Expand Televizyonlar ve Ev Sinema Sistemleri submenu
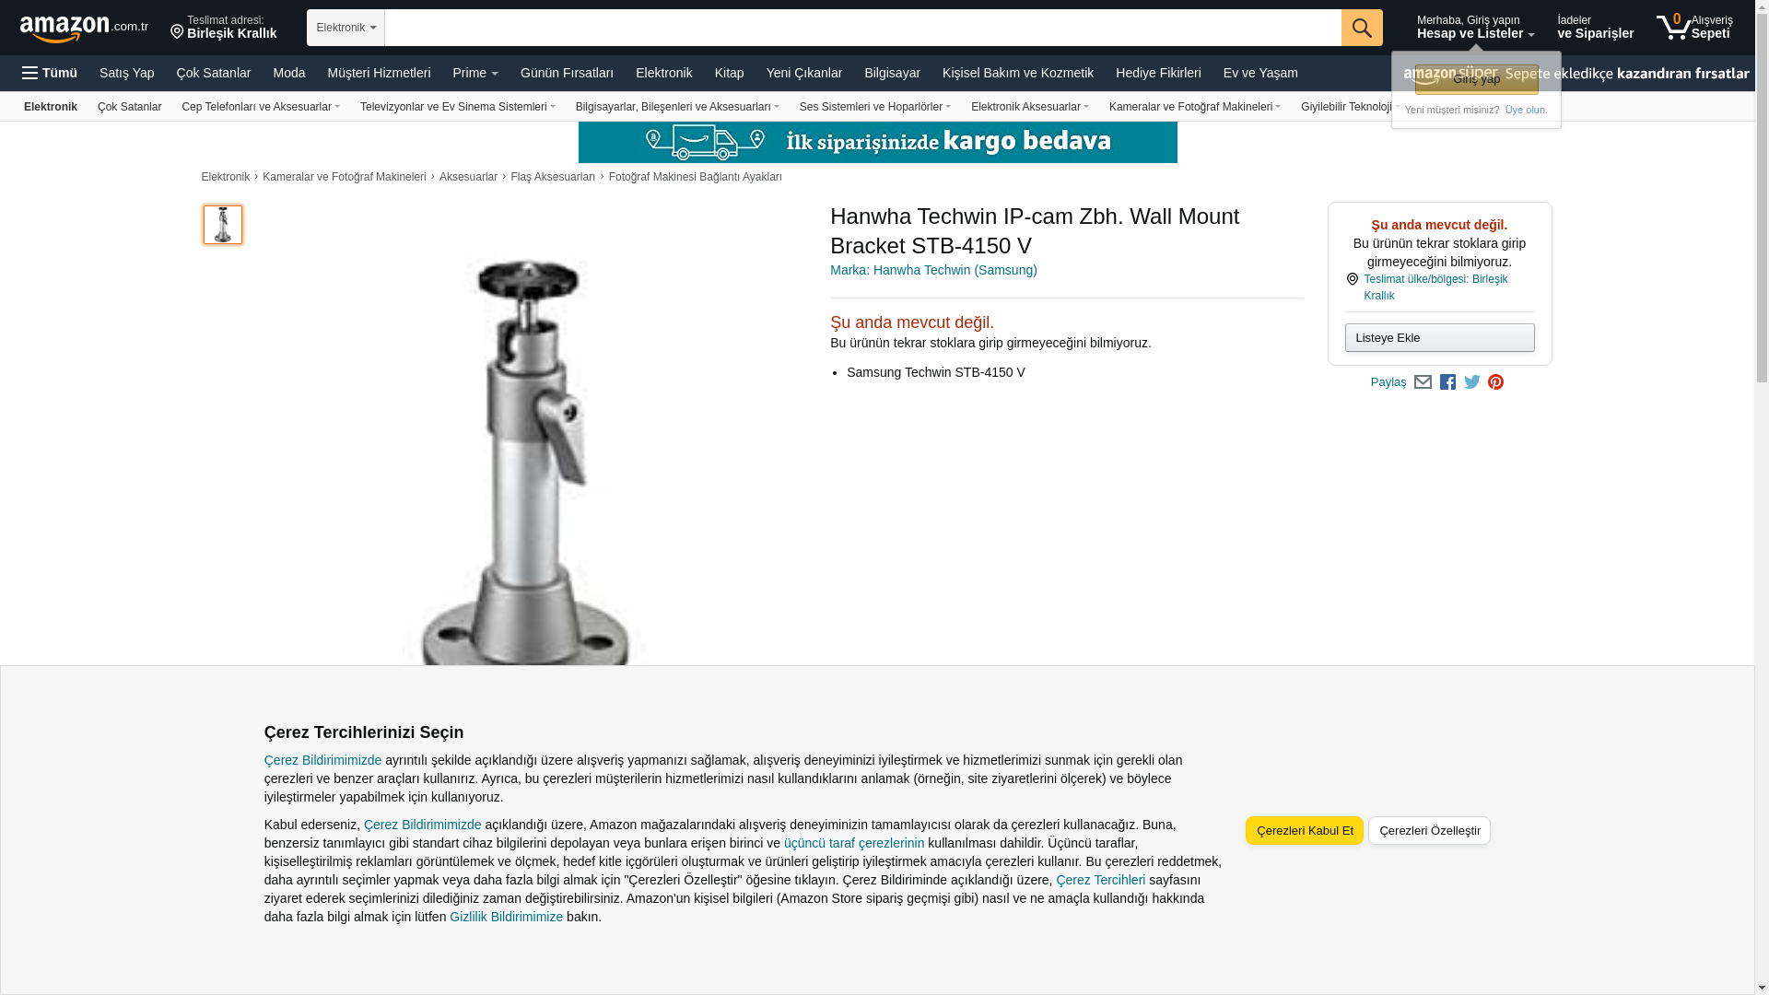The height and width of the screenshot is (995, 1769). tap(458, 107)
